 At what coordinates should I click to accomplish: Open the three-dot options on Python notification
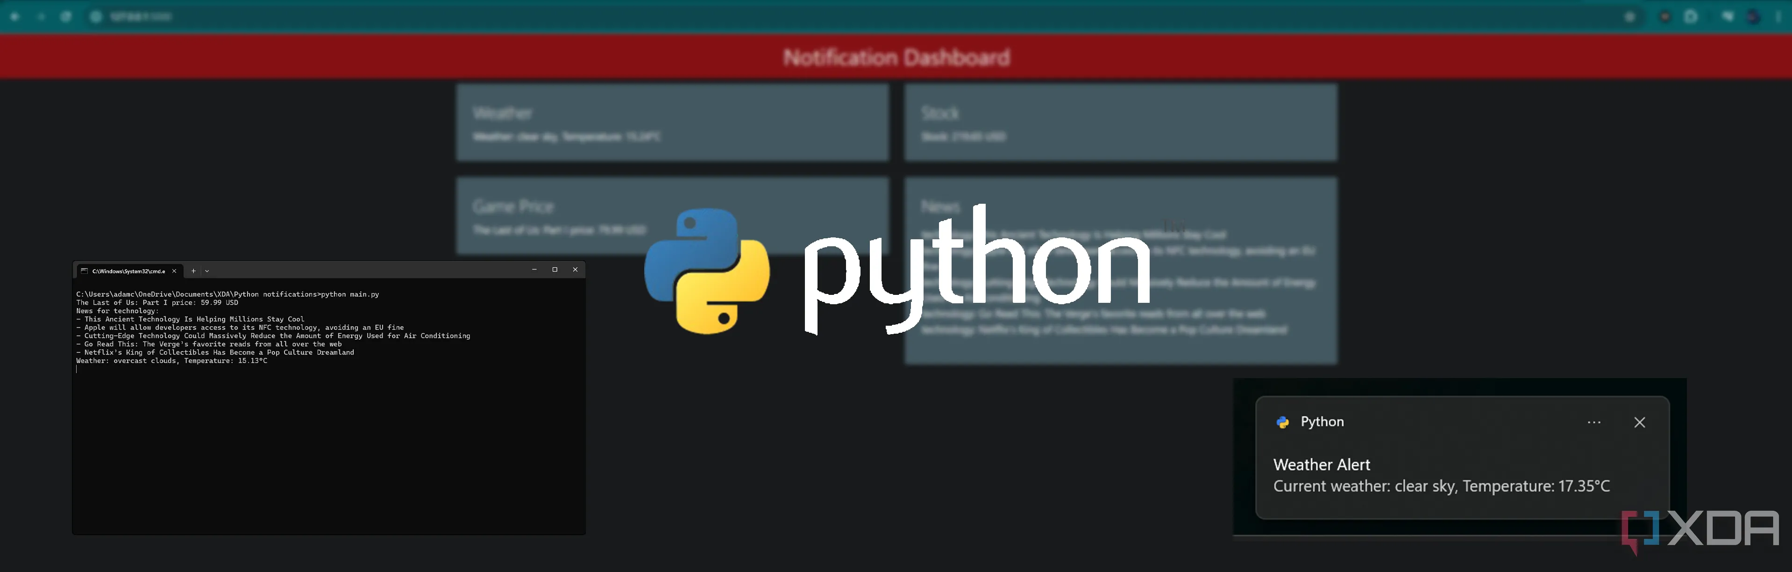[1594, 422]
